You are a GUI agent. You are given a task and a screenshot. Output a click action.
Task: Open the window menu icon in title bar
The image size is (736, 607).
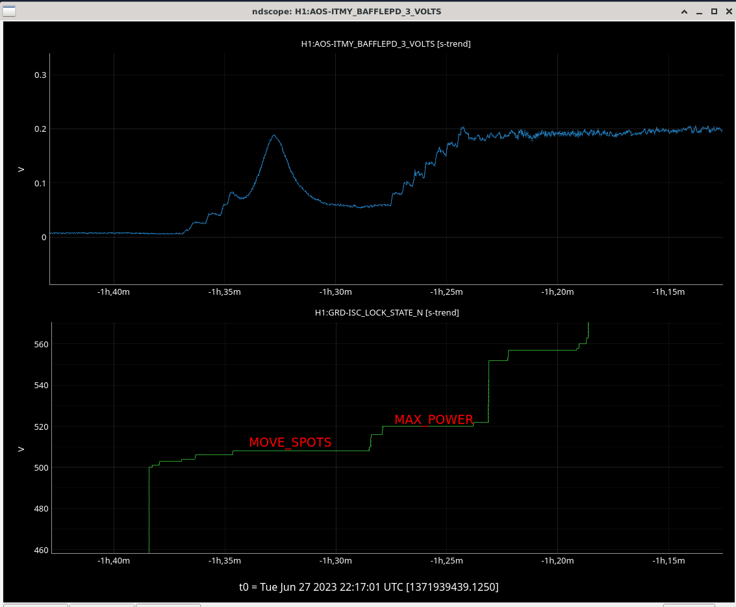point(8,11)
